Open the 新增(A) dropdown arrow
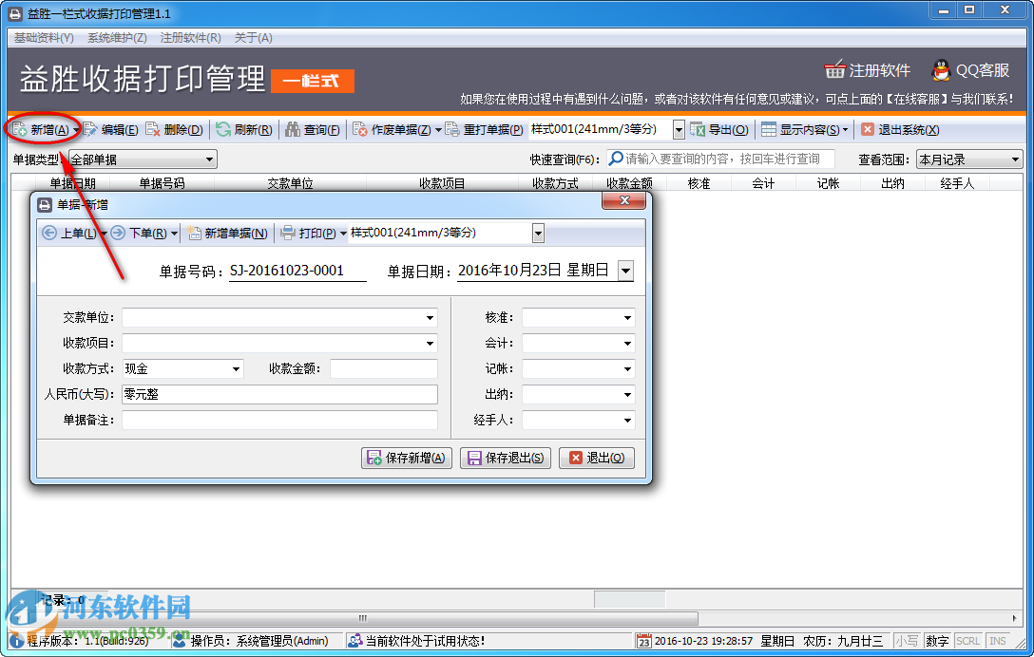This screenshot has width=1034, height=657. click(76, 130)
